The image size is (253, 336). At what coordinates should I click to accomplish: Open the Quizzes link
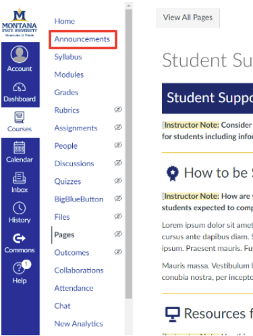pyautogui.click(x=67, y=181)
